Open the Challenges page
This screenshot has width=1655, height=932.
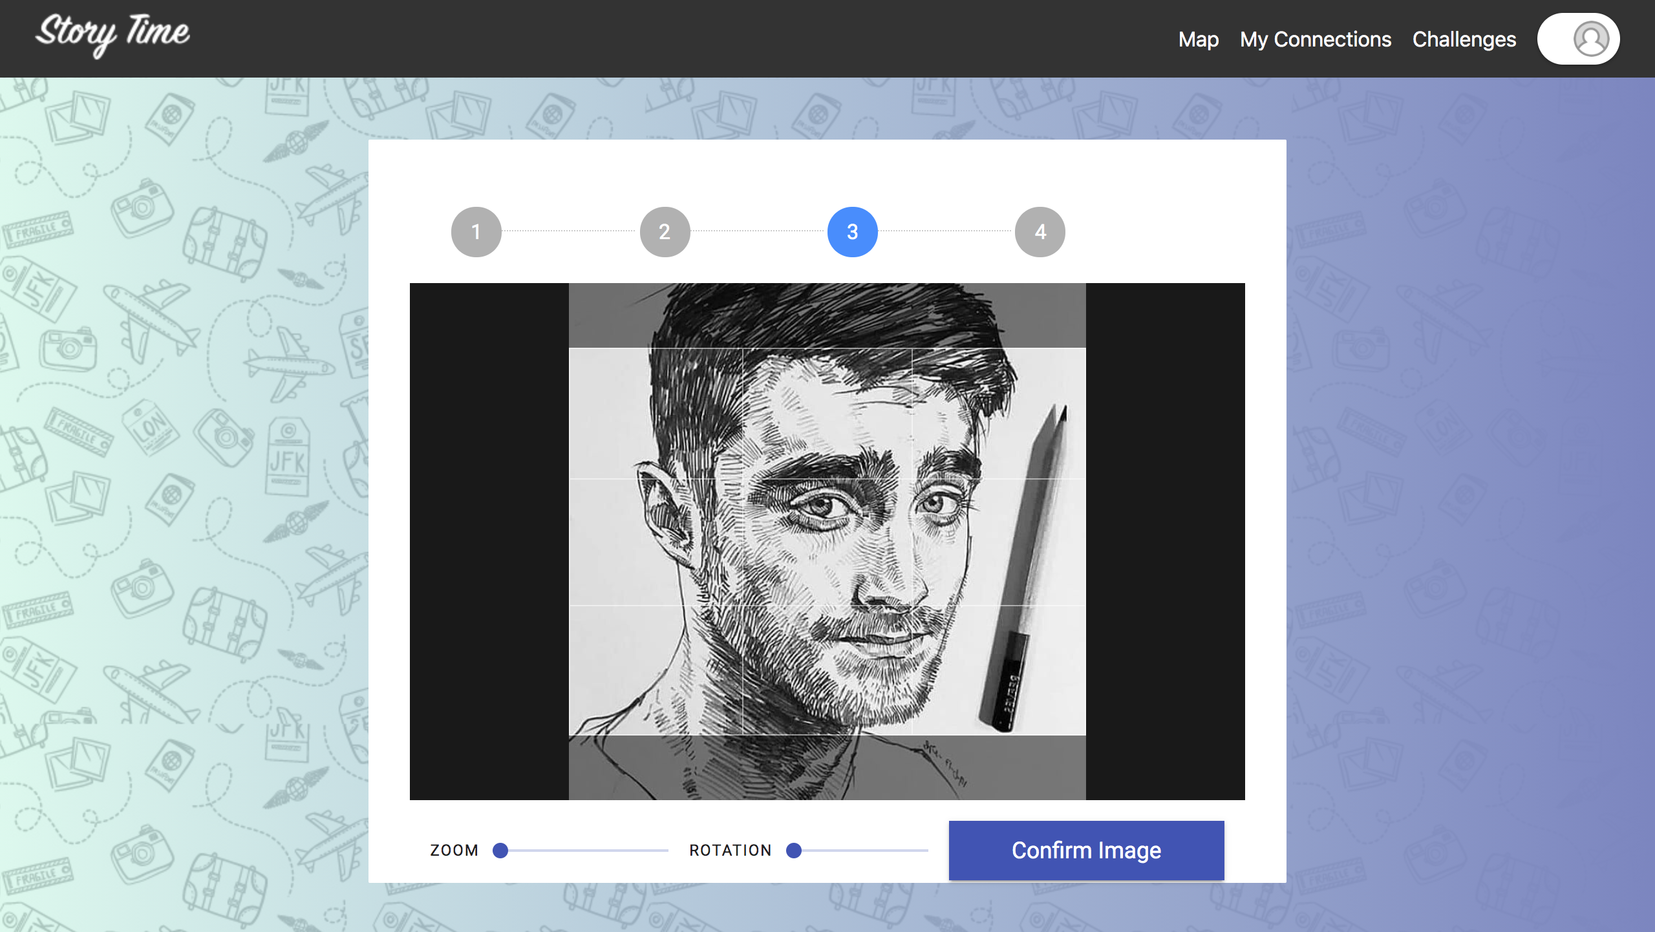point(1464,39)
